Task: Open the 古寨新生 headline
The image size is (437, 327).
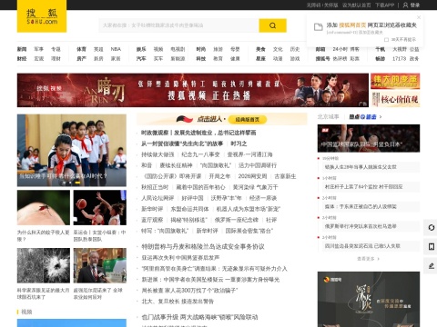Action: (285, 176)
